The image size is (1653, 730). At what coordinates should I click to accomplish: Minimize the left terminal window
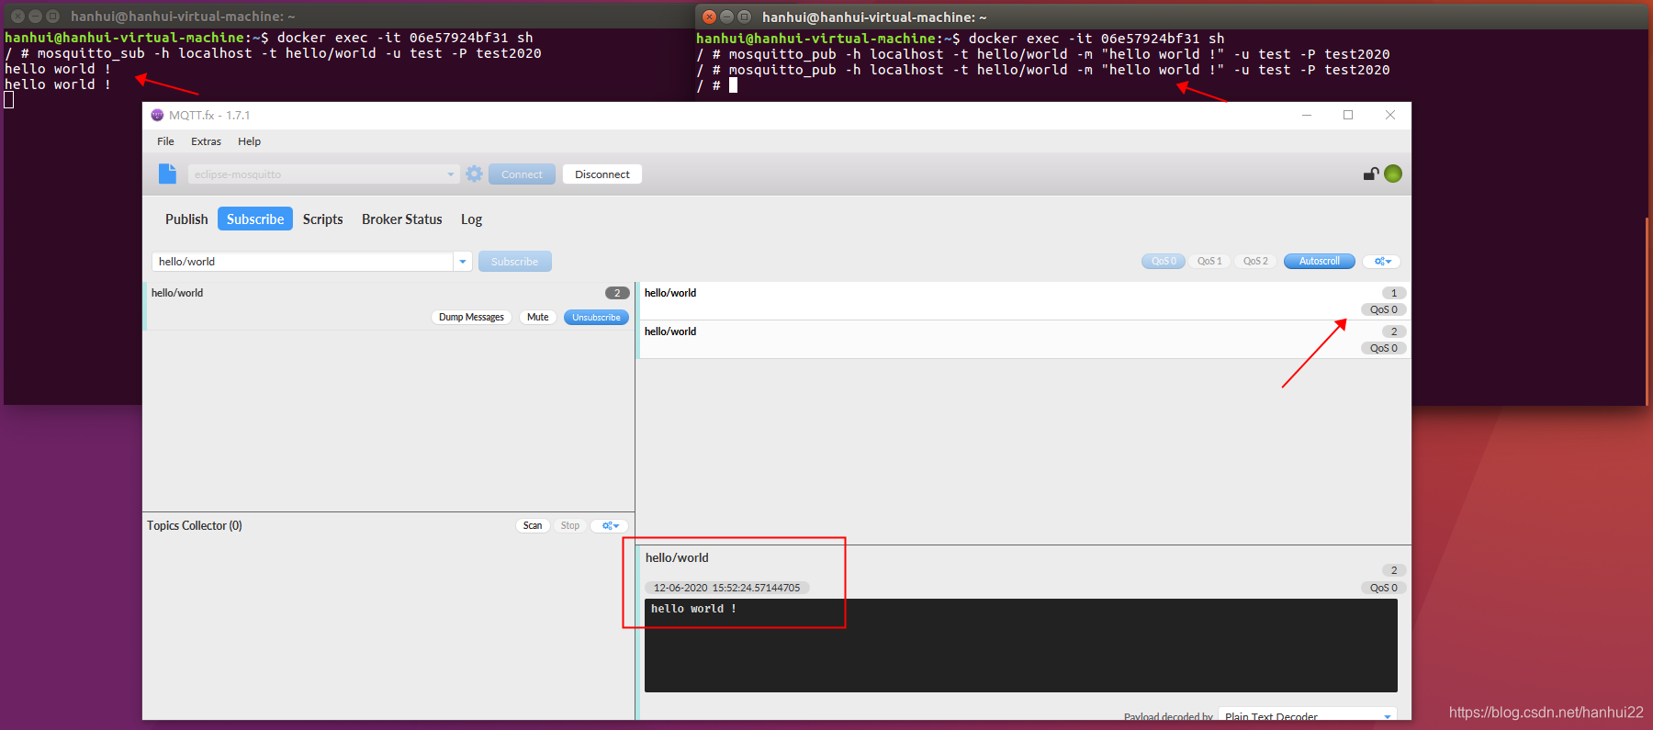[35, 17]
